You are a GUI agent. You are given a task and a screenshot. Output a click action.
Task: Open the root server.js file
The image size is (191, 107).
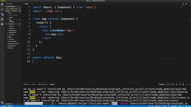click(x=10, y=48)
